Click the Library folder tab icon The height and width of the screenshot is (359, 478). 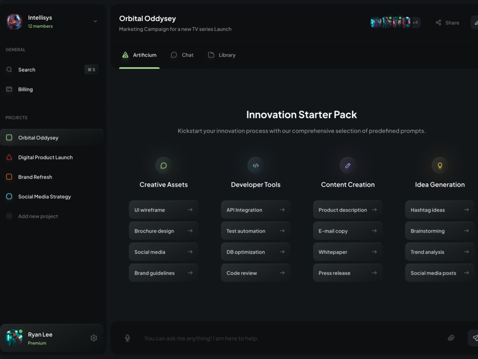[211, 55]
